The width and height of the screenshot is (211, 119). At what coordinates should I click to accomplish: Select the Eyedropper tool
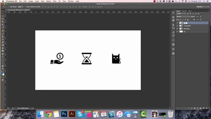[x=3, y=27]
